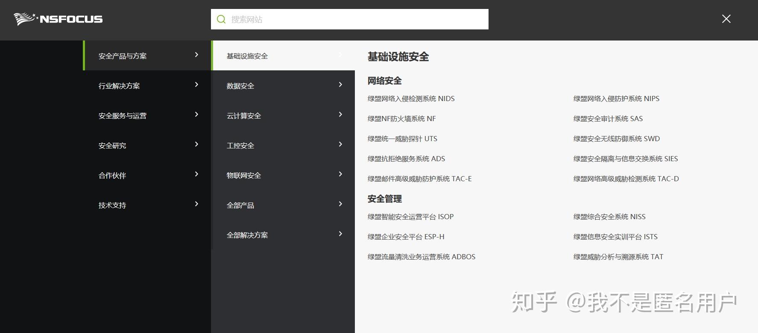Expand chevron next to 合作伙伴
758x333 pixels.
point(196,174)
